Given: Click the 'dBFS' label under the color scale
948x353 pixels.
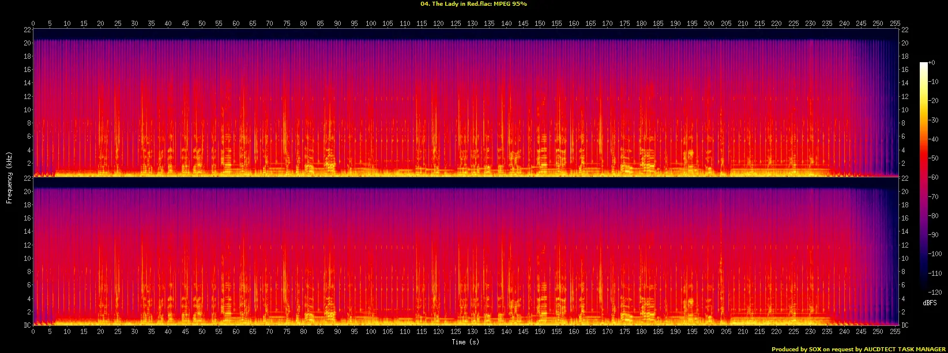Looking at the screenshot, I should pos(929,302).
